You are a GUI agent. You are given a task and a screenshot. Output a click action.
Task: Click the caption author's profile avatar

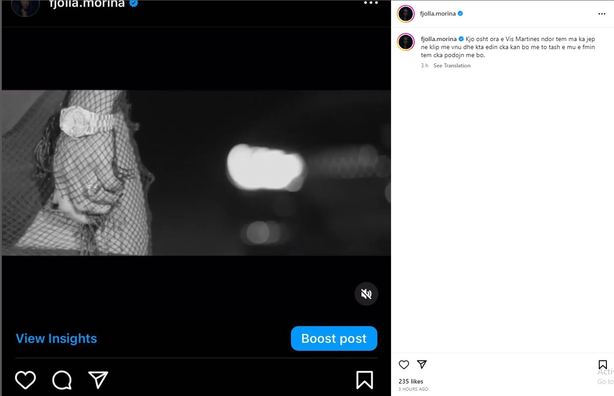pos(406,42)
